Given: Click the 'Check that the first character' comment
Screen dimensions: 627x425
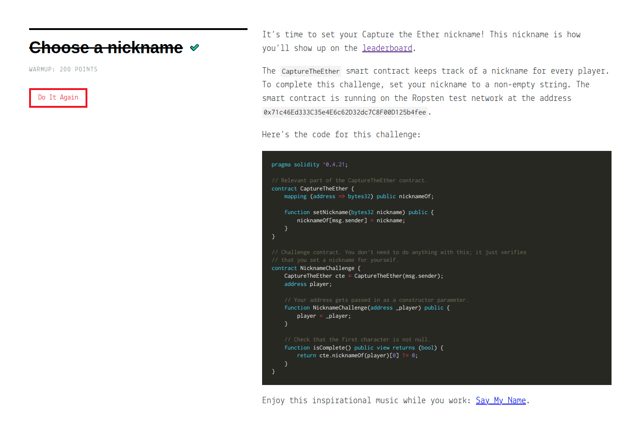Looking at the screenshot, I should coord(357,340).
